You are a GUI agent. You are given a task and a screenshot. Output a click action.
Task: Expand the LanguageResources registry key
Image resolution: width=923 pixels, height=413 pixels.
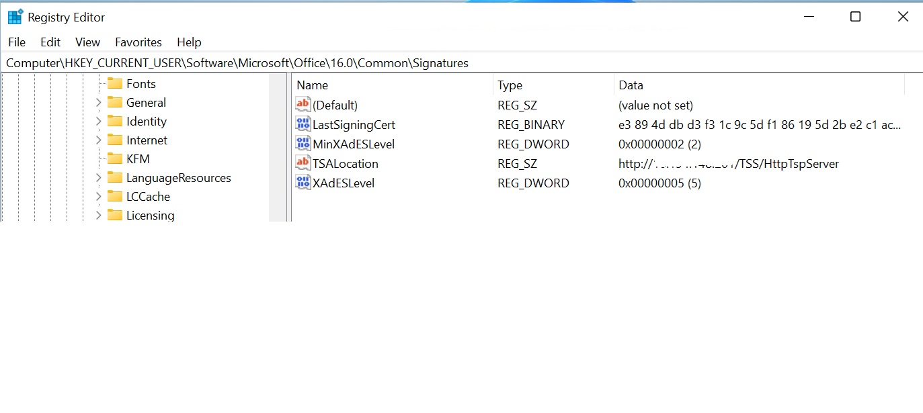pos(99,177)
